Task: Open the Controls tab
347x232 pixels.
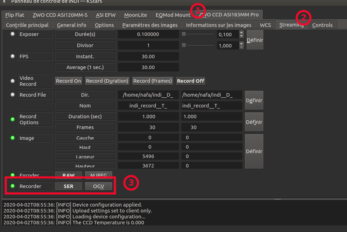Action: tap(322, 25)
